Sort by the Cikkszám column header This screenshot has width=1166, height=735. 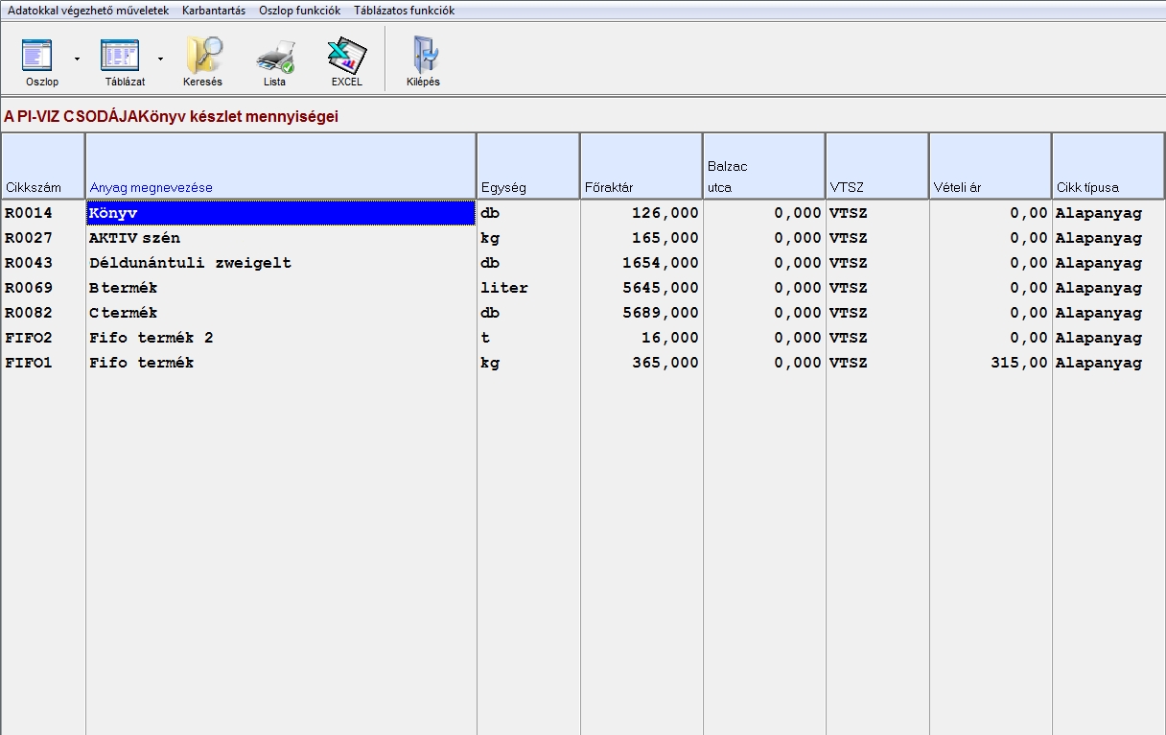tap(43, 167)
